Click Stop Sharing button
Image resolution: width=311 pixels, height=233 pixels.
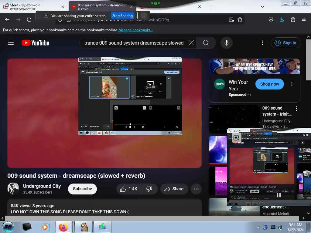tap(122, 16)
